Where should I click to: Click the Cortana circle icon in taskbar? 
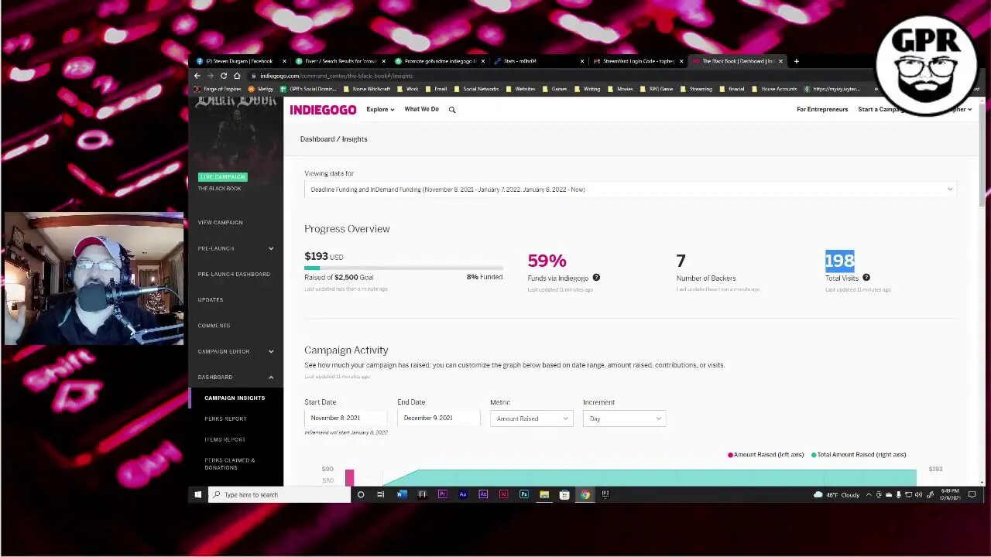coord(361,494)
